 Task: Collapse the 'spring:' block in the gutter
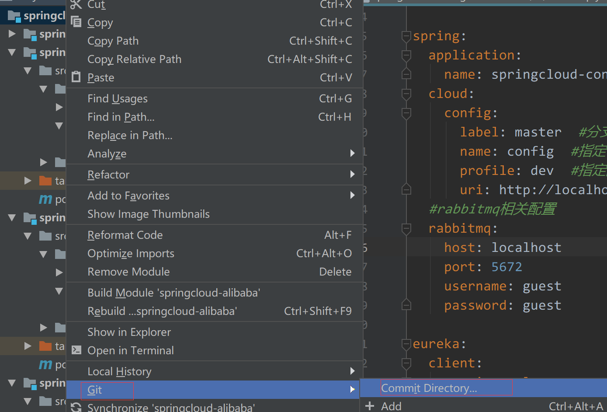(406, 36)
